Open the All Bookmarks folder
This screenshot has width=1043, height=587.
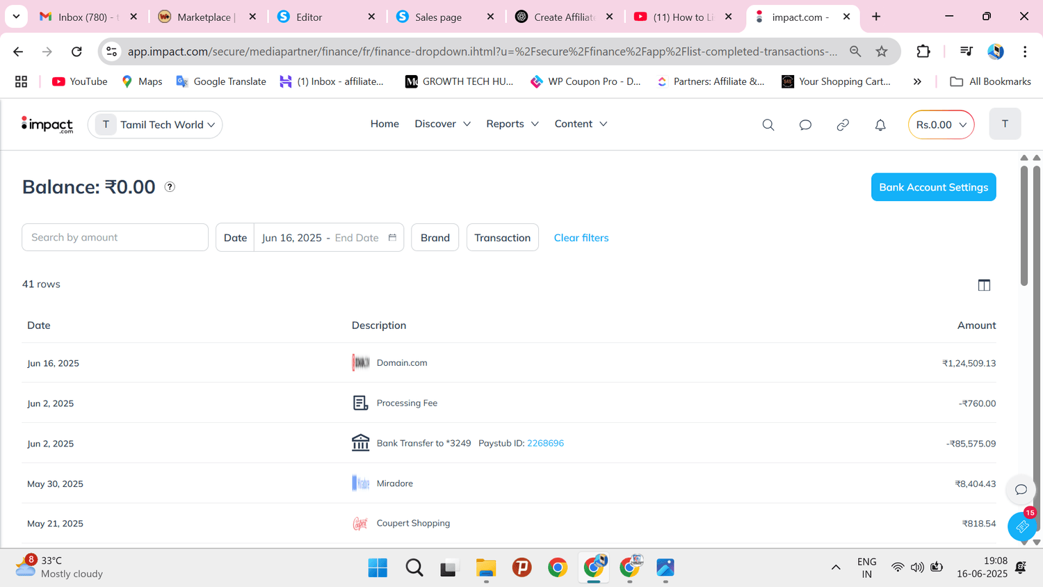coord(990,81)
